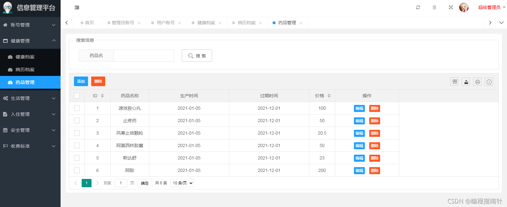Toggle fullscreen with the expand icon
This screenshot has height=207, width=507.
tap(451, 7)
